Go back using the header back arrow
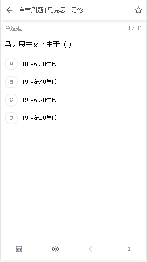This screenshot has width=147, height=262. click(x=9, y=10)
